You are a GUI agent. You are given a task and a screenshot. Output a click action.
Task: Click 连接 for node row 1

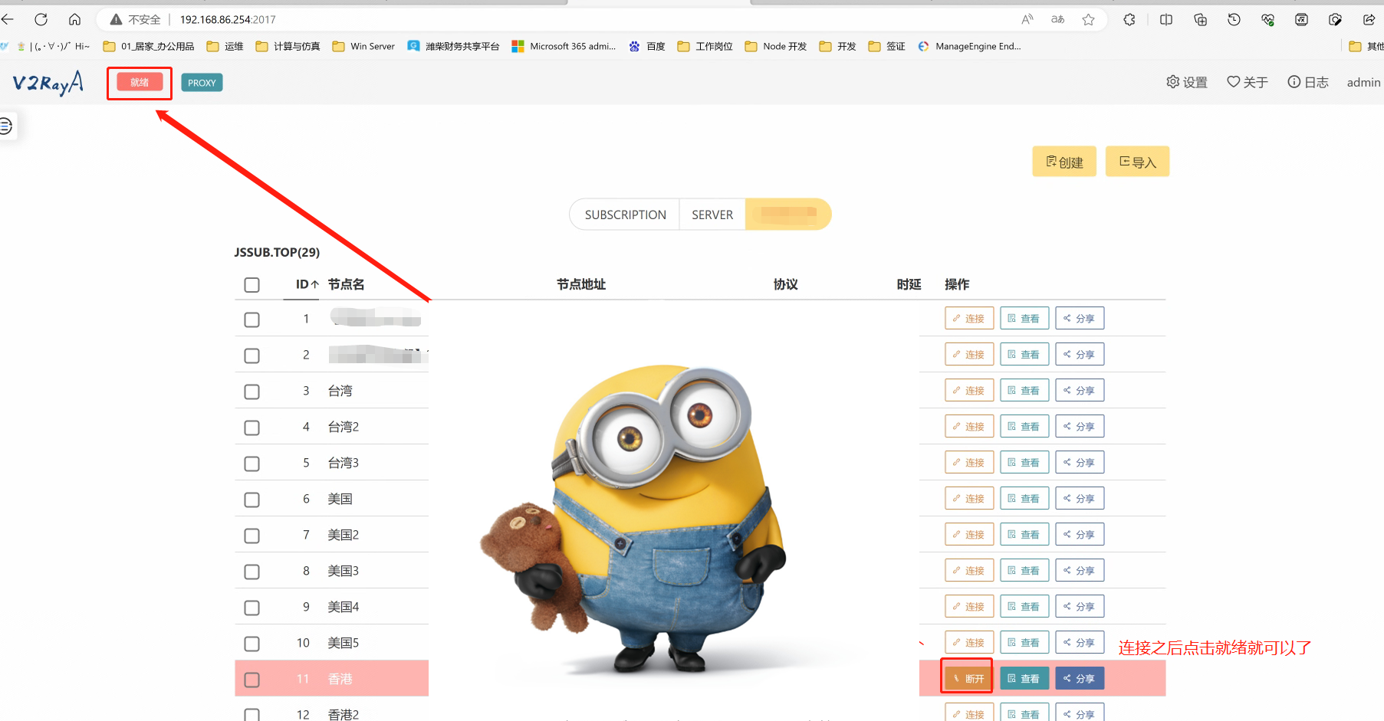(x=969, y=318)
